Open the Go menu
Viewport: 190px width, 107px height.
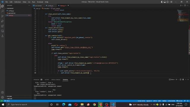tap(29, 2)
